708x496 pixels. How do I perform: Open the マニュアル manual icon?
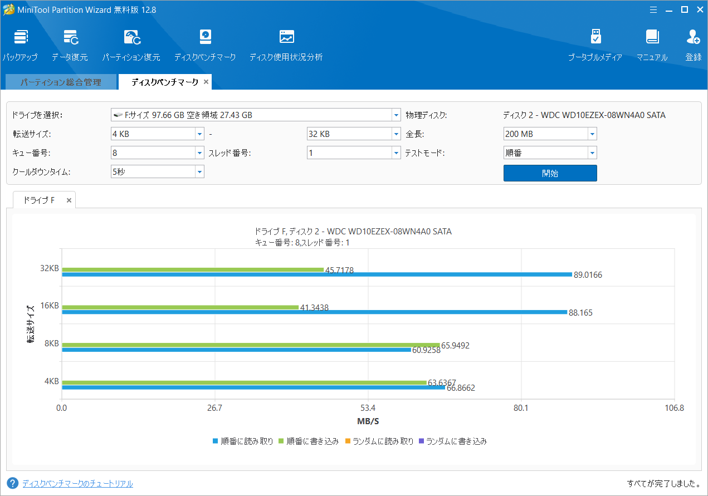coord(652,38)
